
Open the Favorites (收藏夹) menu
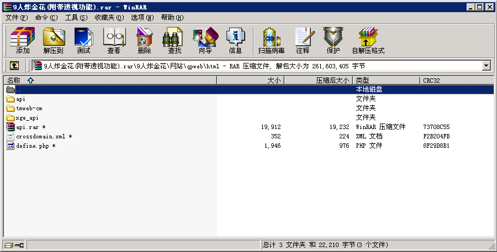[x=108, y=18]
